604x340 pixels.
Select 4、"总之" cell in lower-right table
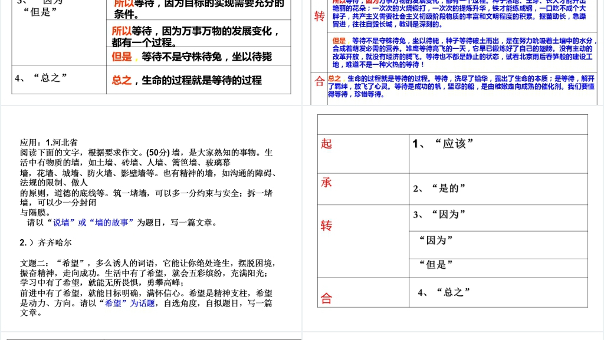tap(495, 293)
